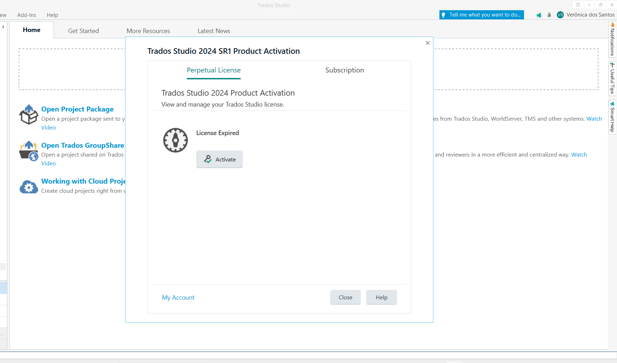The image size is (617, 363).
Task: Open the Latest News tab
Action: click(x=214, y=31)
